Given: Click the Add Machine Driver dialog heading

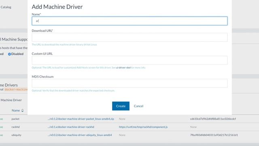Looking at the screenshot, I should (x=57, y=7).
